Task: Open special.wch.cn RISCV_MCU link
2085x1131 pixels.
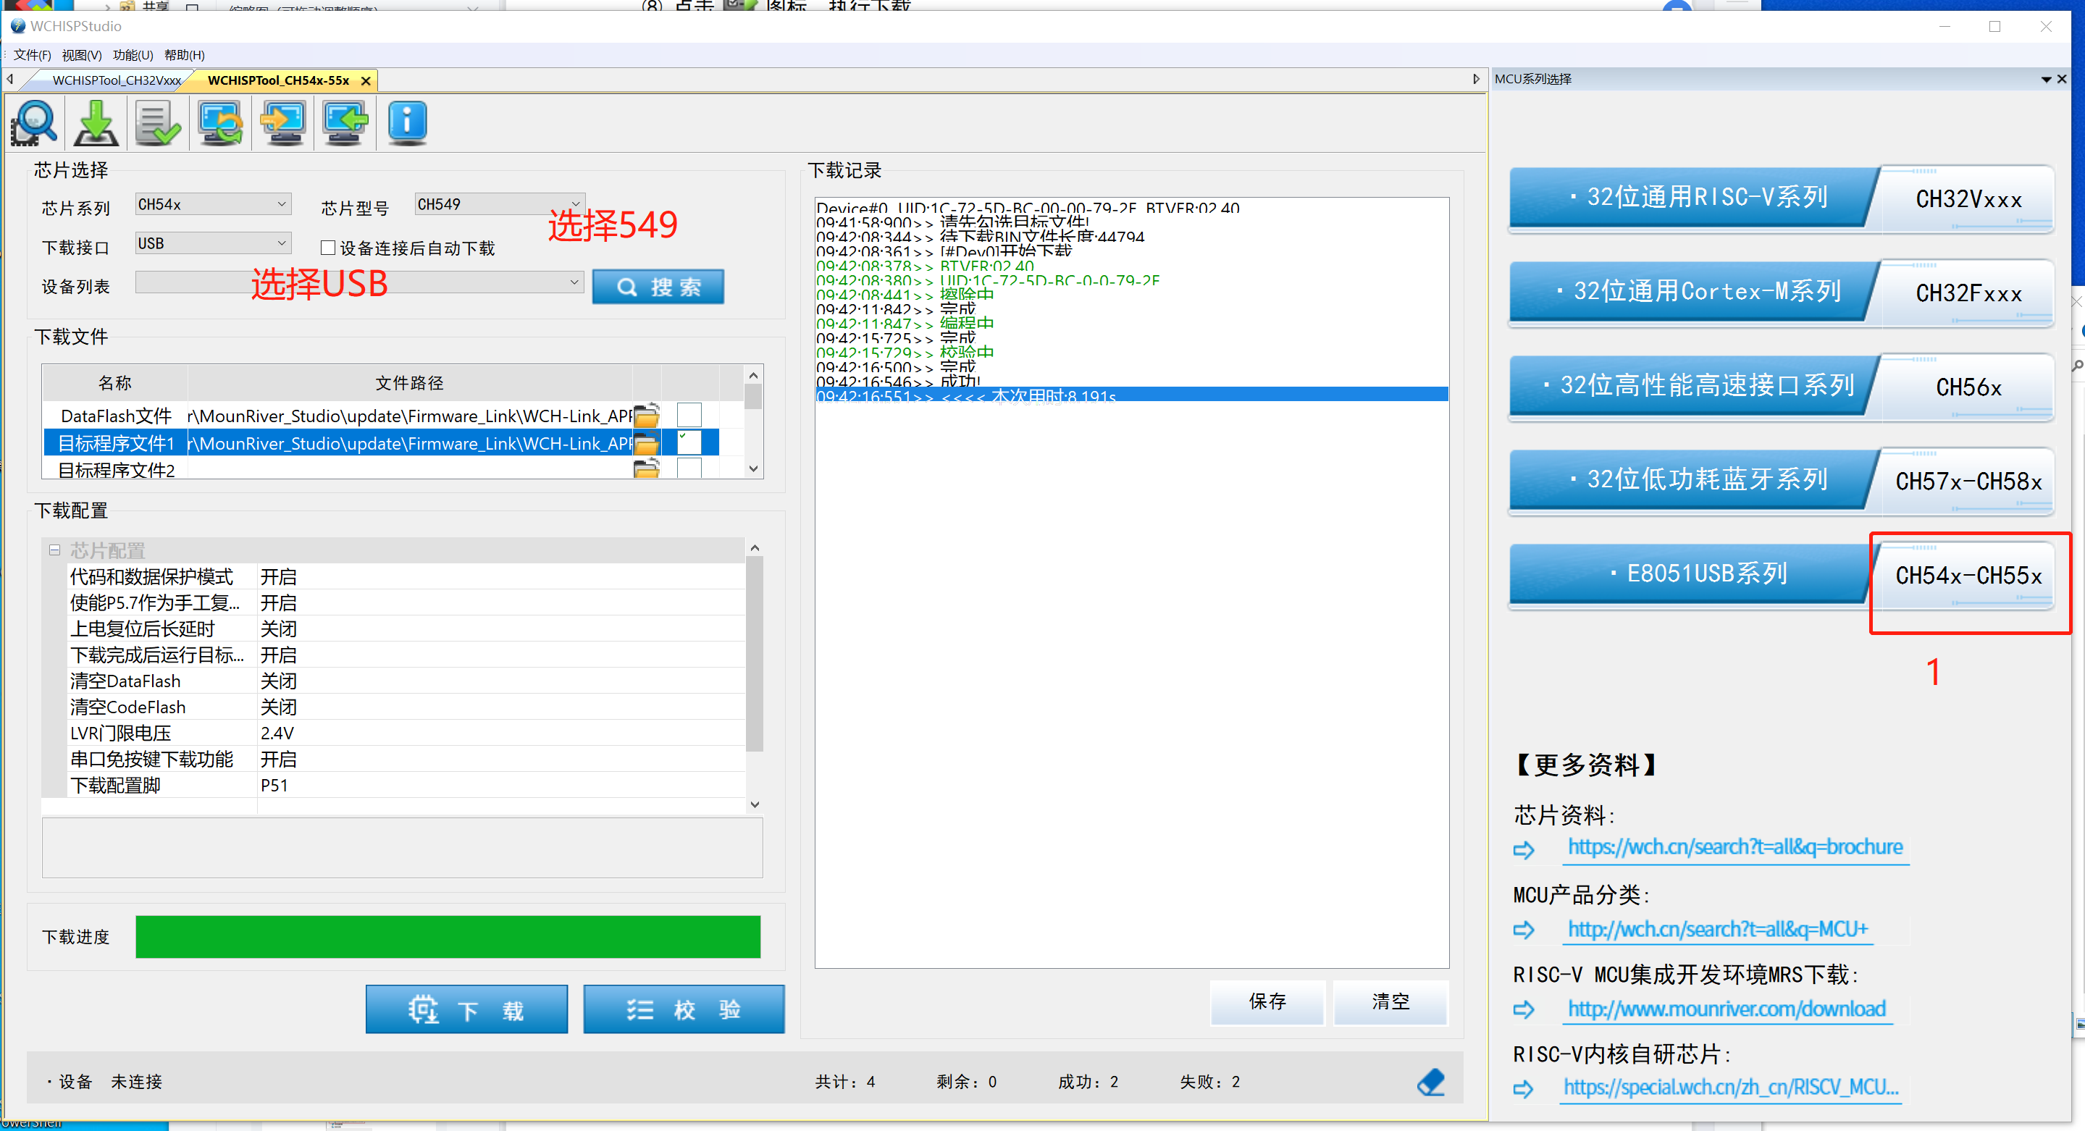Action: 1730,1088
